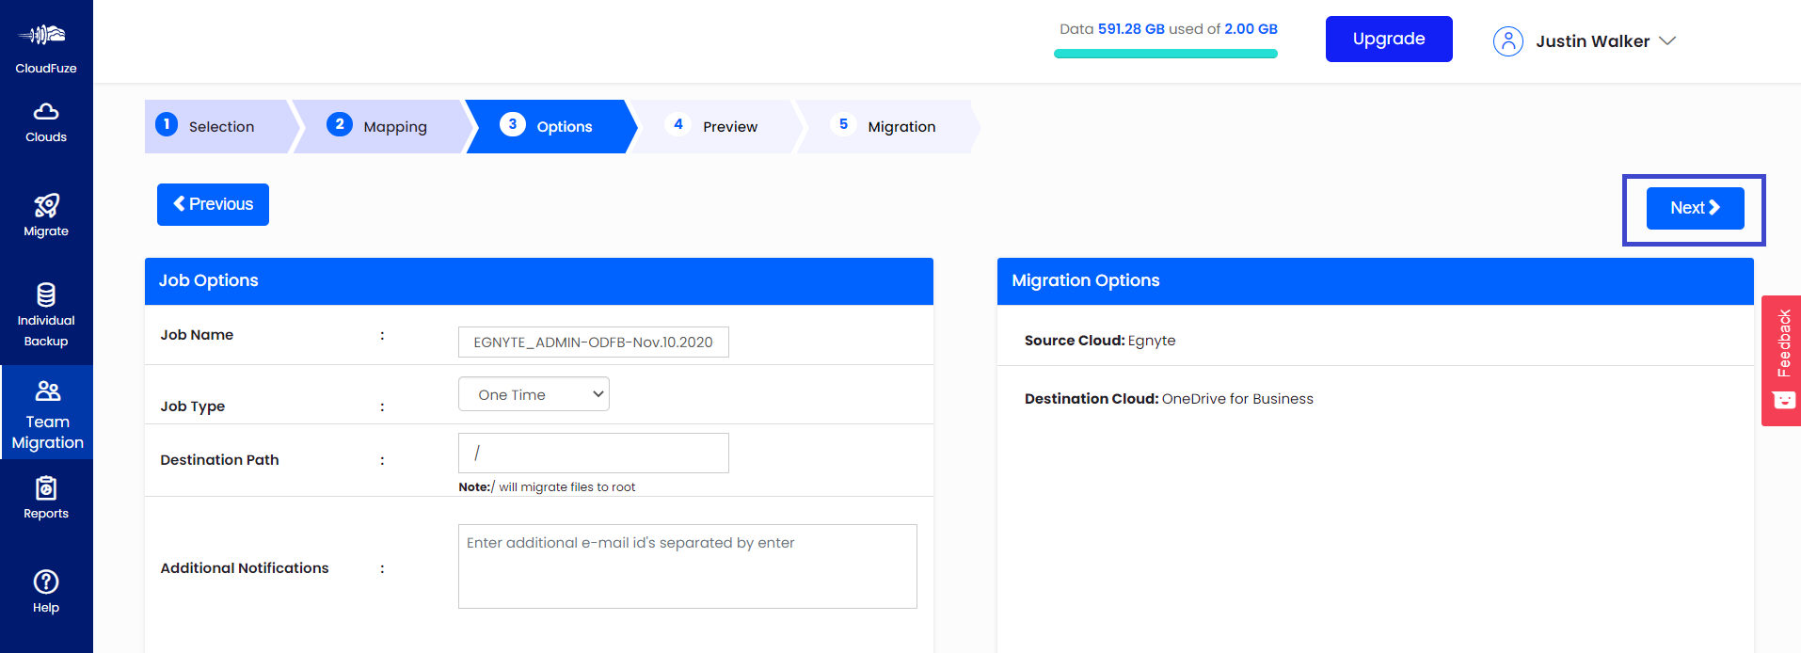1801x653 pixels.
Task: Select the Team Migration people icon
Action: point(47,390)
